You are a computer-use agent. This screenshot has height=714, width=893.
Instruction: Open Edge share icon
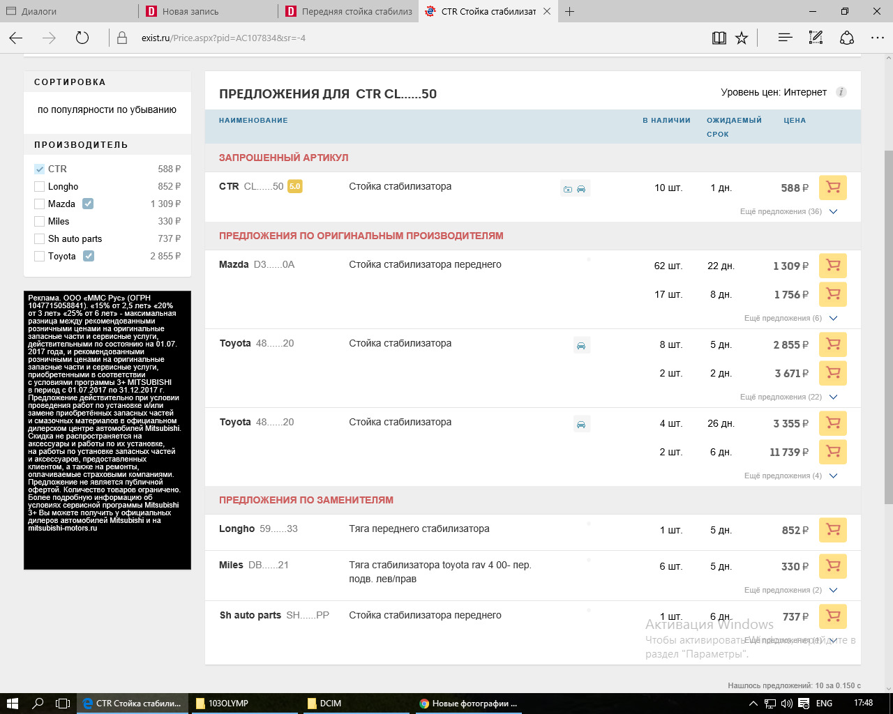[x=847, y=38]
